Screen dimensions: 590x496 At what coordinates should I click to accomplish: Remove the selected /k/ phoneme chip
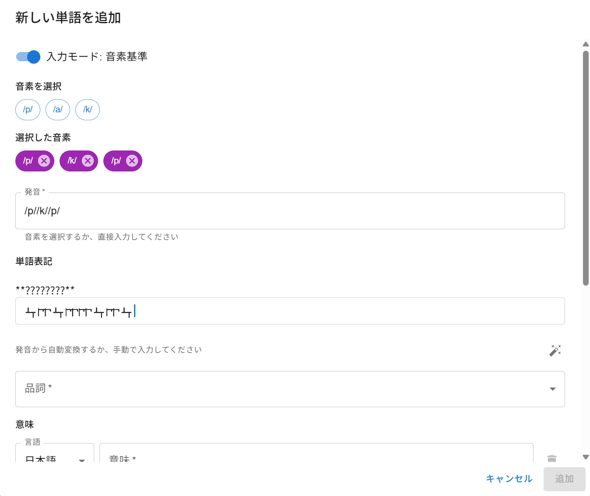point(88,161)
